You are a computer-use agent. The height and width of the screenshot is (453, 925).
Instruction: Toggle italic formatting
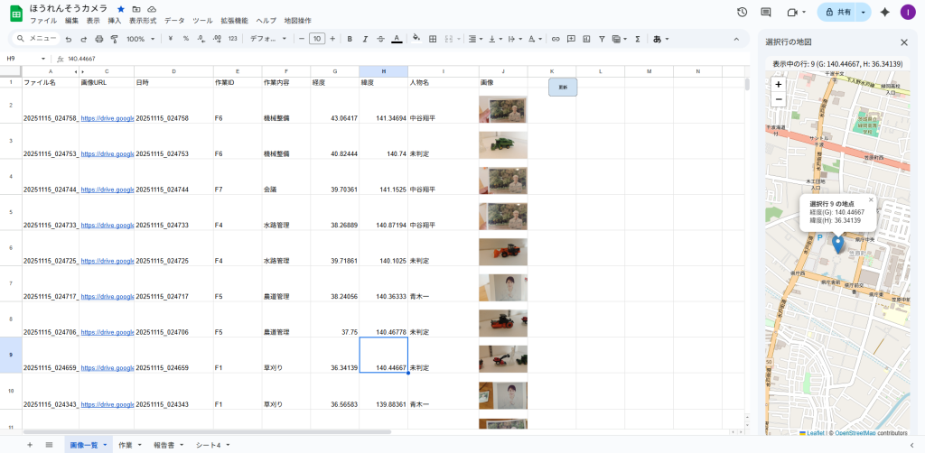click(365, 39)
